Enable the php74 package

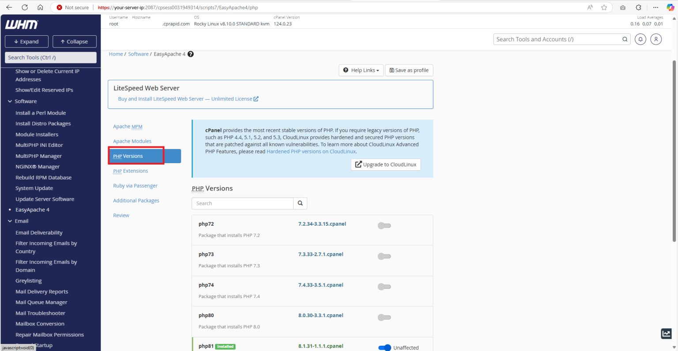pyautogui.click(x=384, y=286)
